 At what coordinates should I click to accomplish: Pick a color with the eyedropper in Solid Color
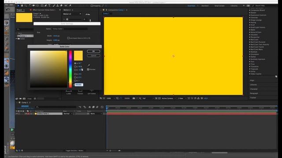(x=89, y=65)
